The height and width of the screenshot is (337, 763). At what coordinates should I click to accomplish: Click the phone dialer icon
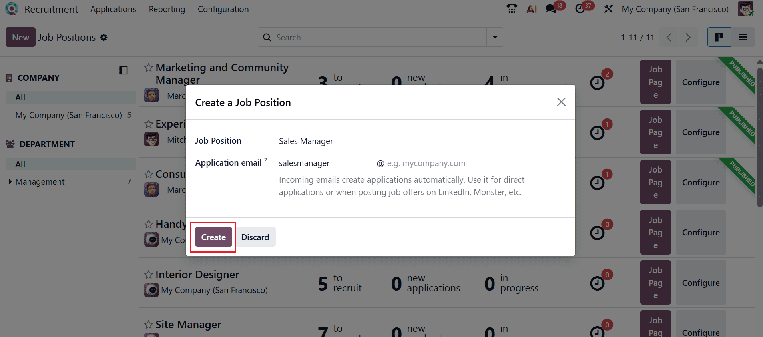tap(512, 9)
